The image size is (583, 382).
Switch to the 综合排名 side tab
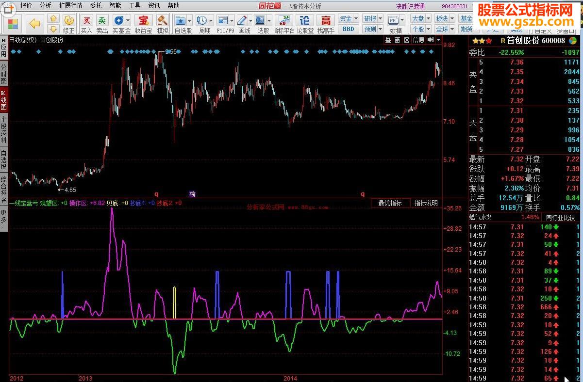(x=4, y=190)
